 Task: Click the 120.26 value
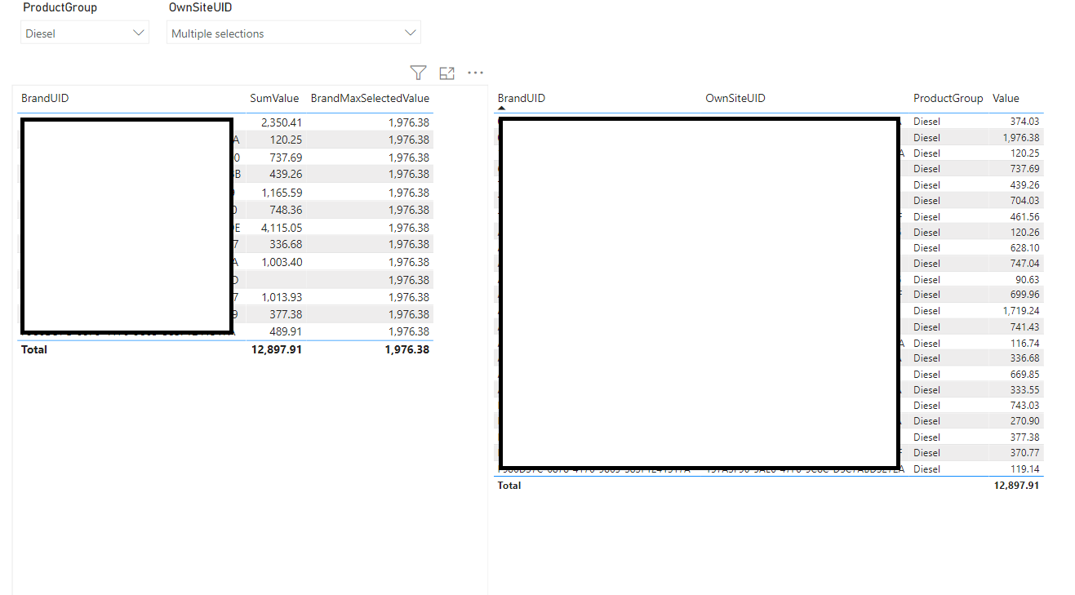tap(1024, 232)
